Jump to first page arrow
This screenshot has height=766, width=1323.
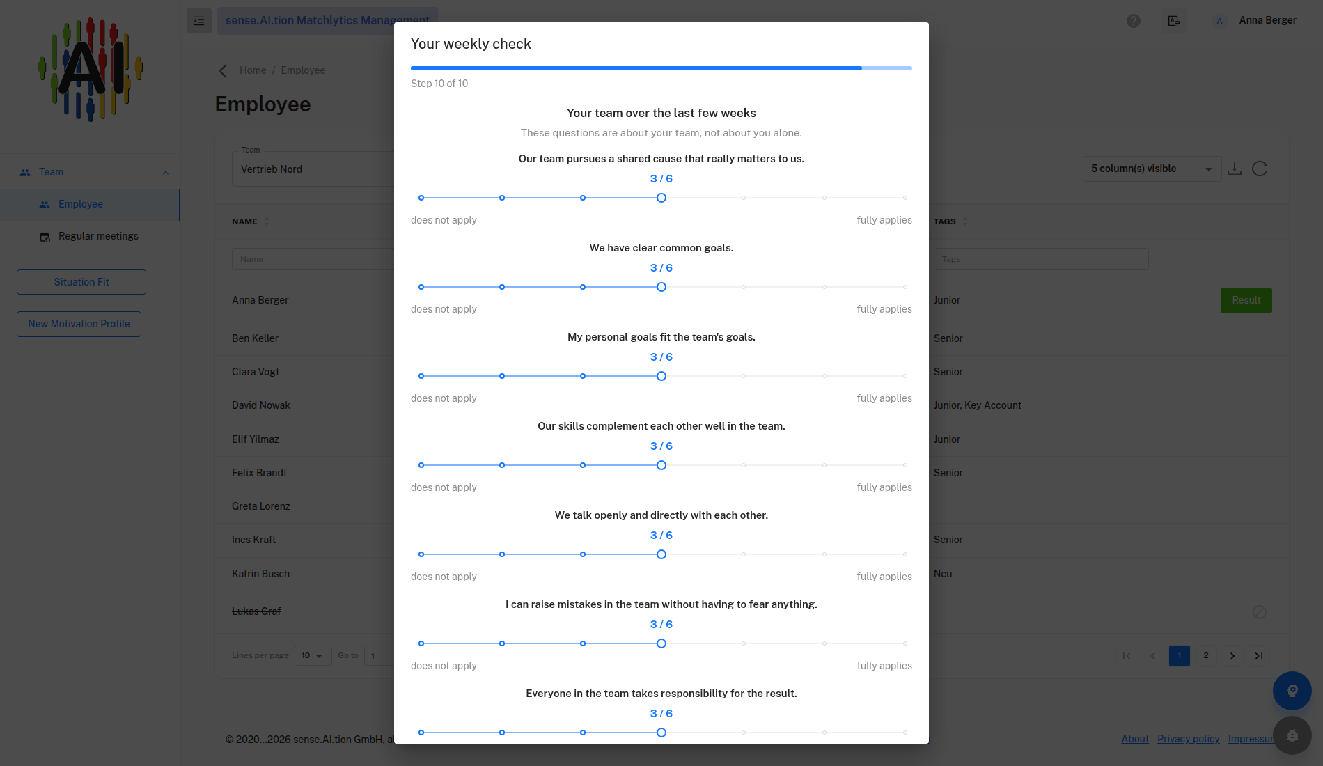click(1127, 656)
